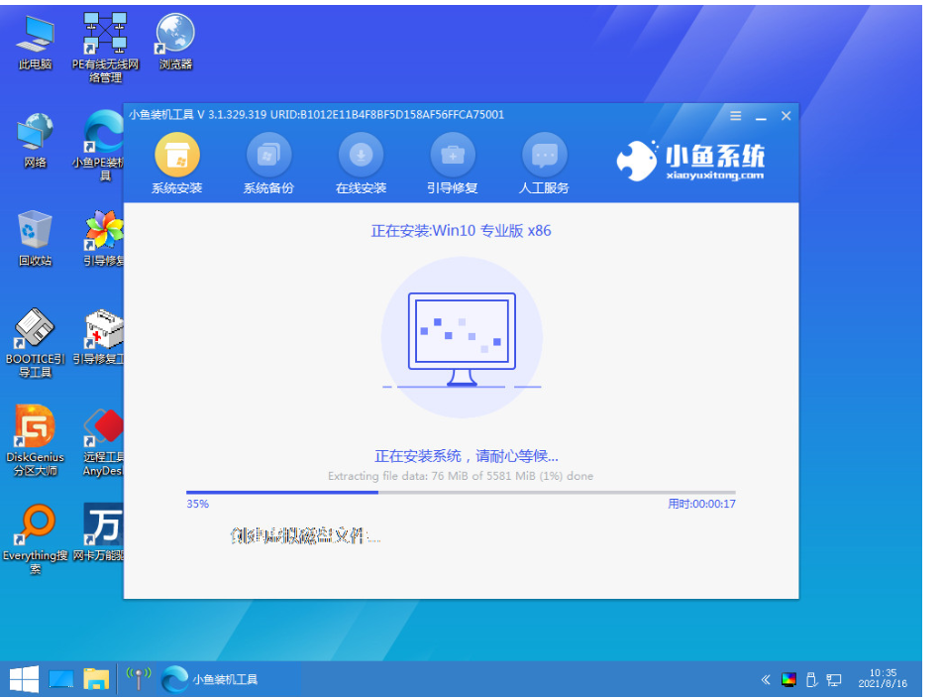Viewport: 944px width, 699px height.
Task: Select 小鱼装机工具 taskbar button
Action: pyautogui.click(x=230, y=680)
